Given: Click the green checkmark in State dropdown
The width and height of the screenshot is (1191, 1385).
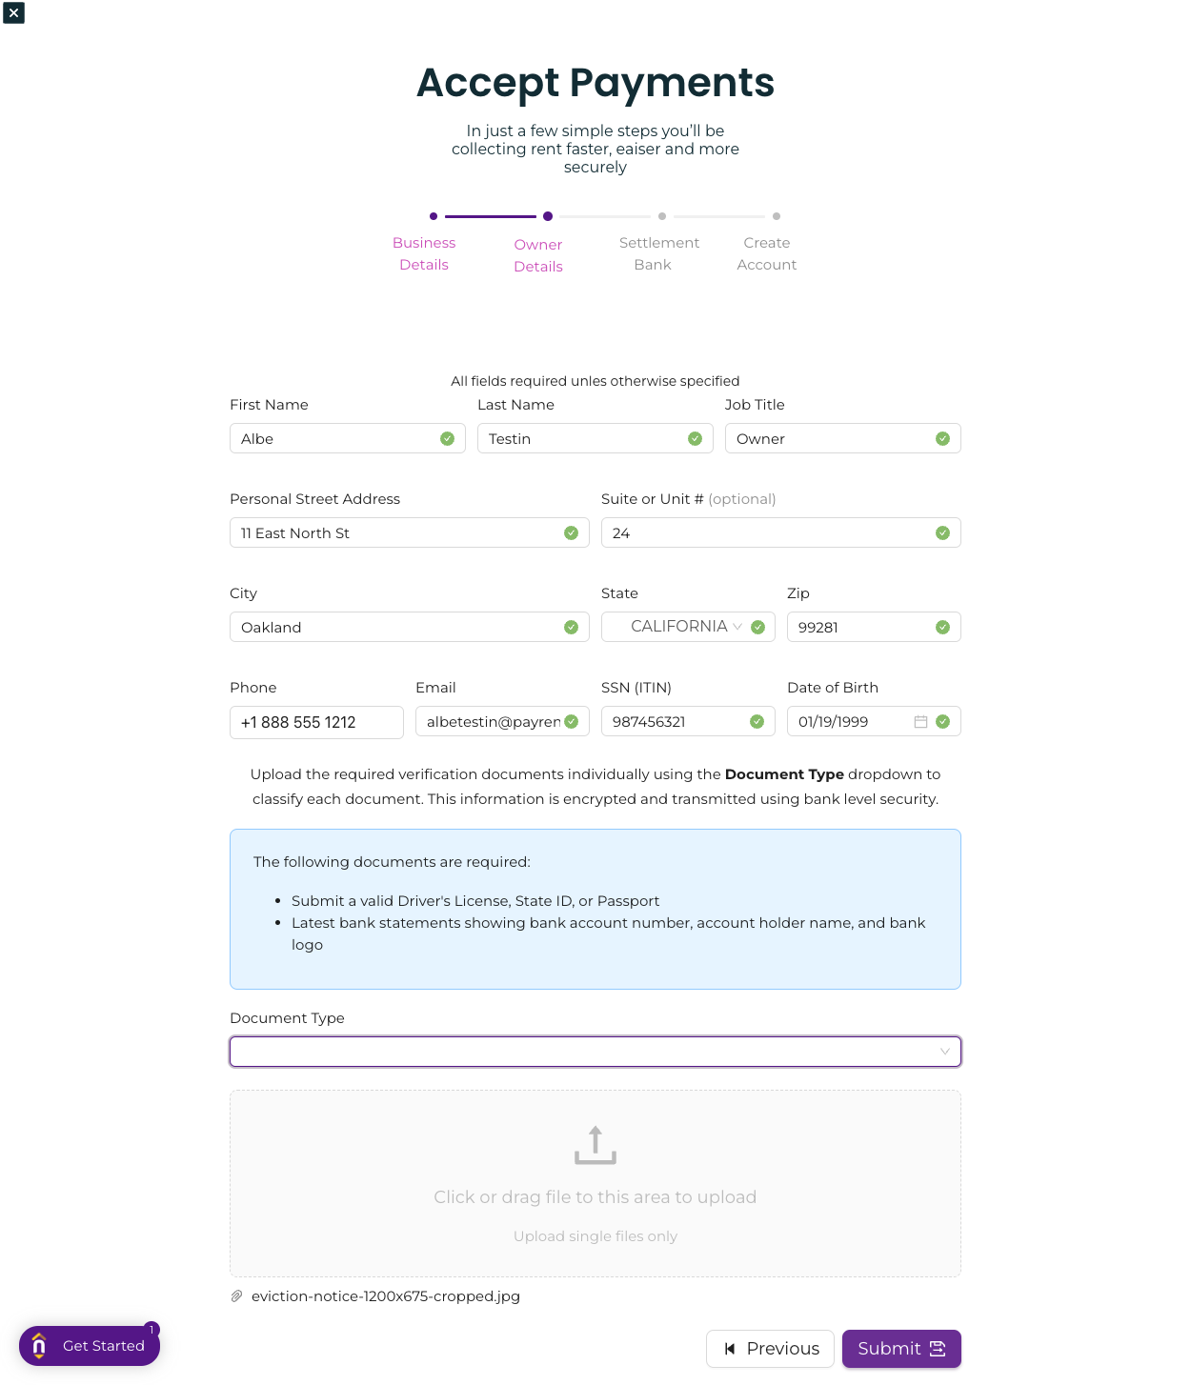Looking at the screenshot, I should click(758, 627).
